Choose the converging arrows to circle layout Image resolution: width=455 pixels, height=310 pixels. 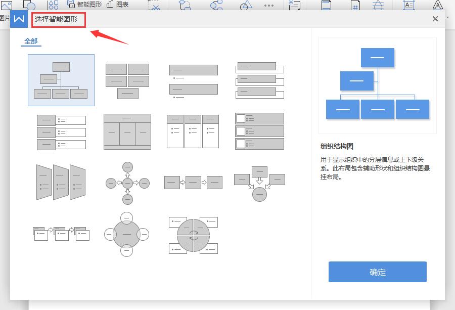[x=259, y=184]
